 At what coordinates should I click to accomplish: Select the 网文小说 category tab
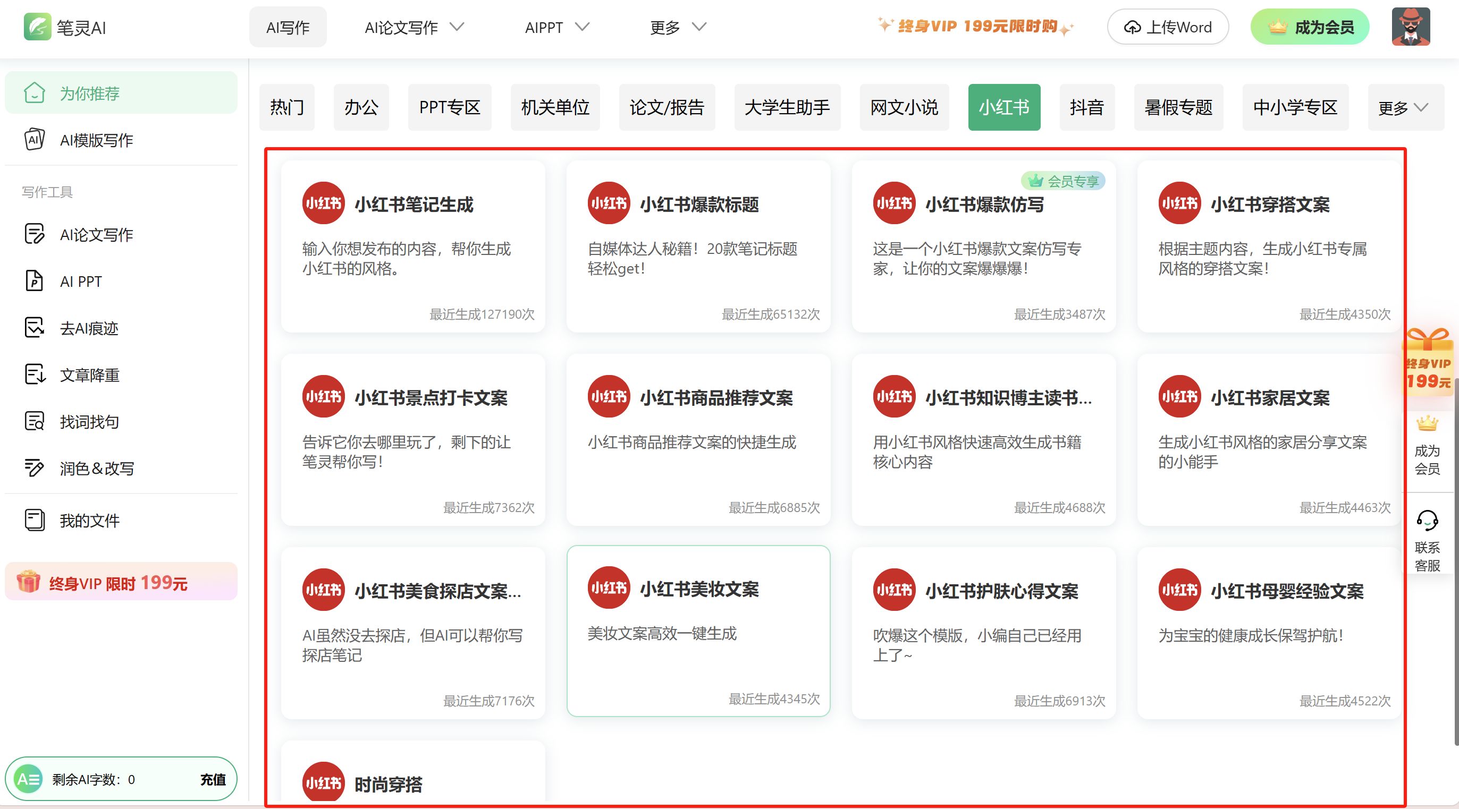[x=904, y=107]
